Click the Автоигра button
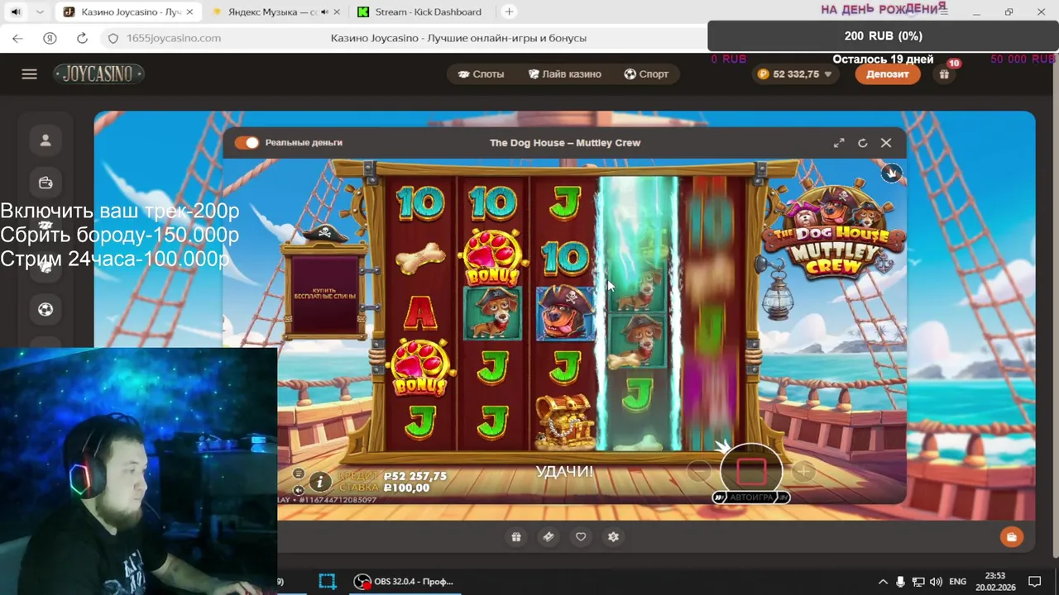Screen dimensions: 1059x595 [751, 497]
